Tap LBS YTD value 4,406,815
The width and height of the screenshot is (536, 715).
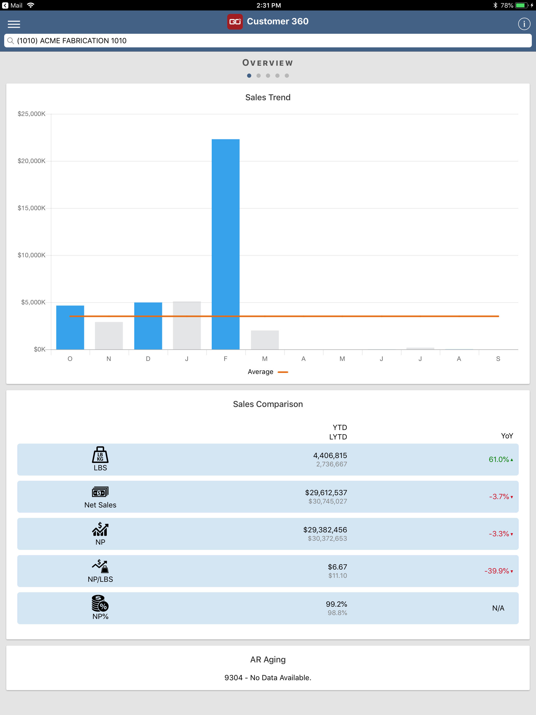tap(330, 455)
